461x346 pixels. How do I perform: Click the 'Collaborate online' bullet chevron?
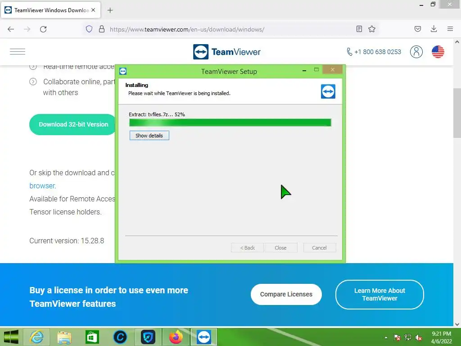pos(33,82)
